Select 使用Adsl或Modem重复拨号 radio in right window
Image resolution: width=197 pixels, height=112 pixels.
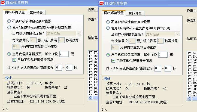pos(108,28)
